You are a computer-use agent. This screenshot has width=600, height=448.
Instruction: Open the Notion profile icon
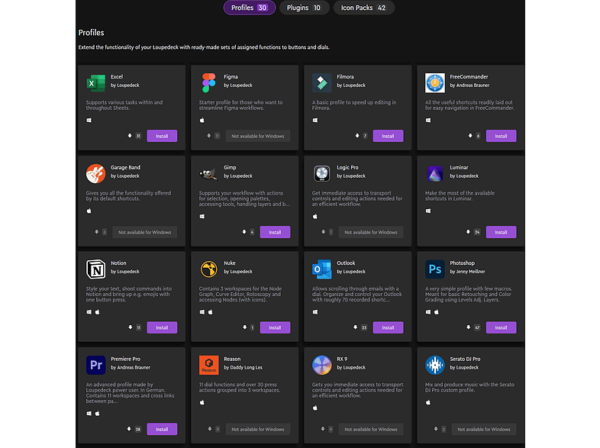click(95, 269)
